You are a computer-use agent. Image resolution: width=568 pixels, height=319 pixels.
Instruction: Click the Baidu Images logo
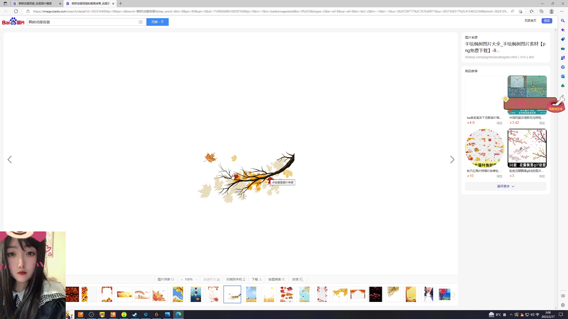13,22
